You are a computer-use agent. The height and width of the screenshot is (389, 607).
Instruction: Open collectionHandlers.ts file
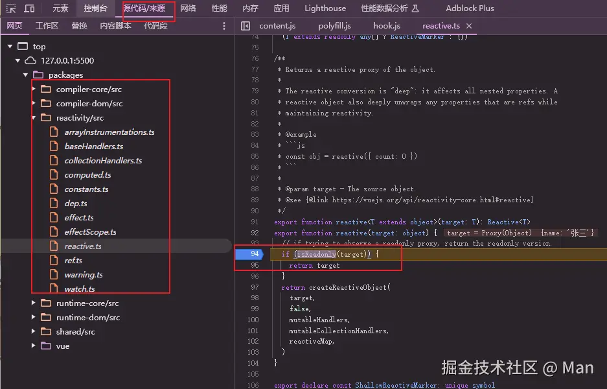coord(103,161)
